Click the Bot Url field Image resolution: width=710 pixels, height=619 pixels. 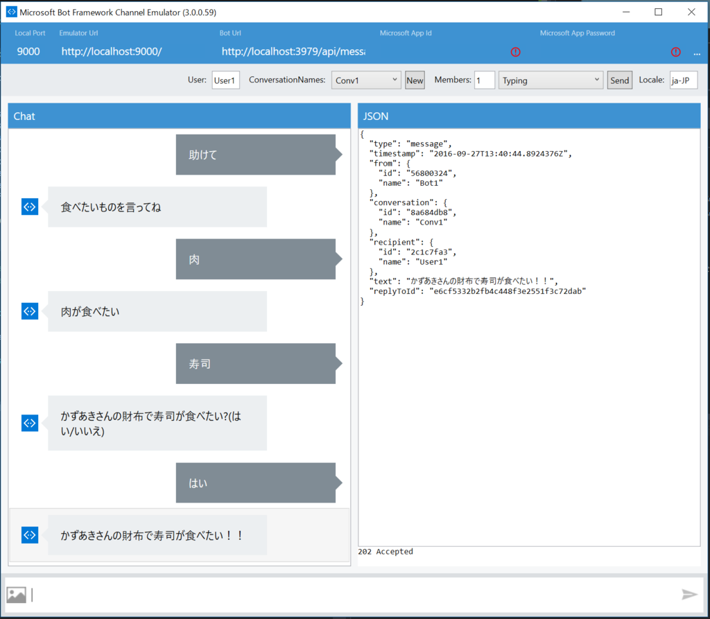coord(293,51)
